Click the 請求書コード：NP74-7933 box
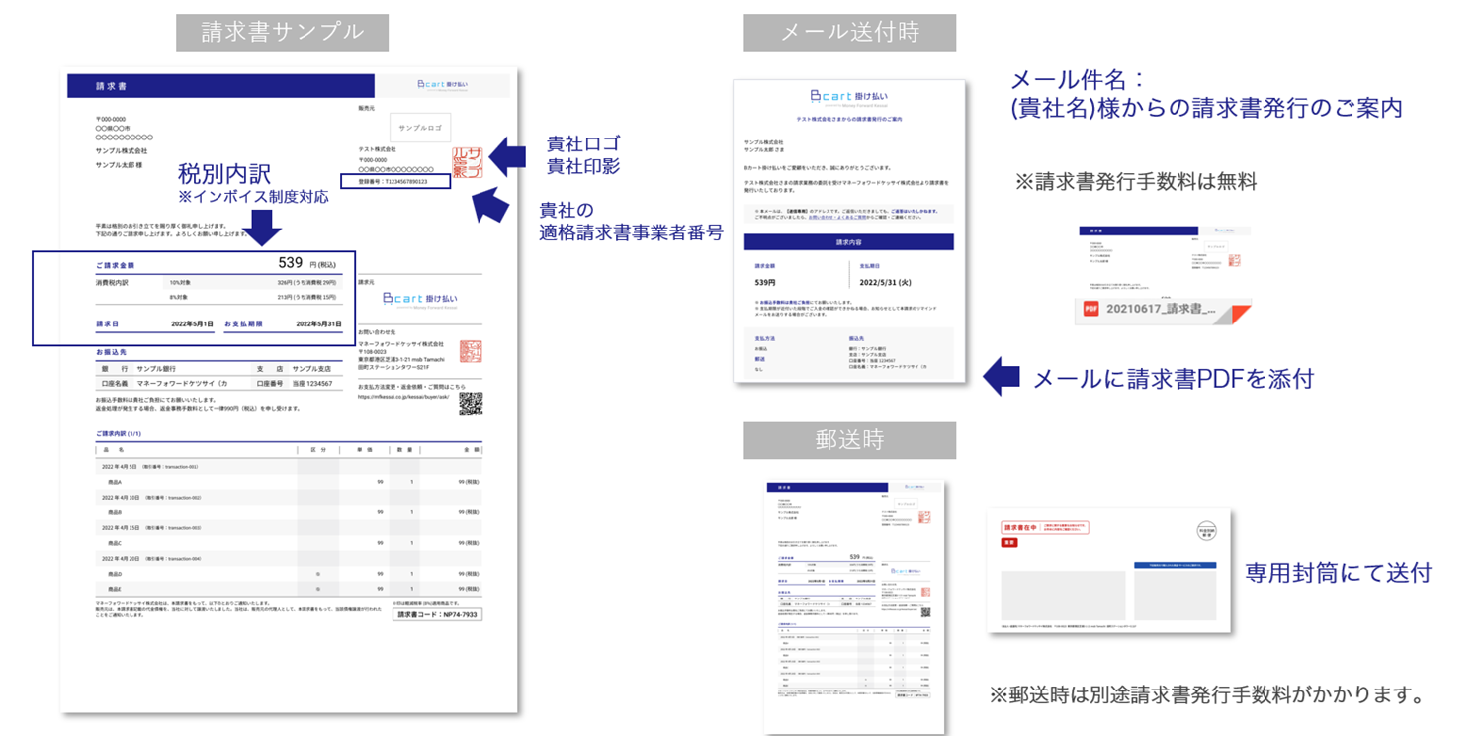Viewport: 1483px width, 736px height. [437, 614]
